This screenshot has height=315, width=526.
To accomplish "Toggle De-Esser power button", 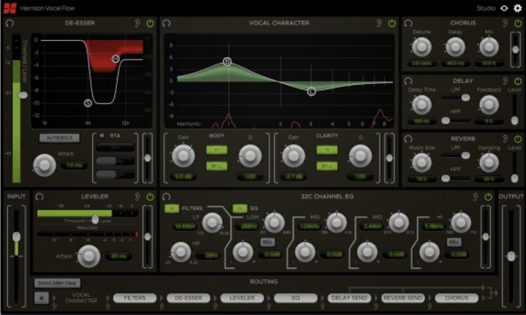I will pyautogui.click(x=150, y=23).
